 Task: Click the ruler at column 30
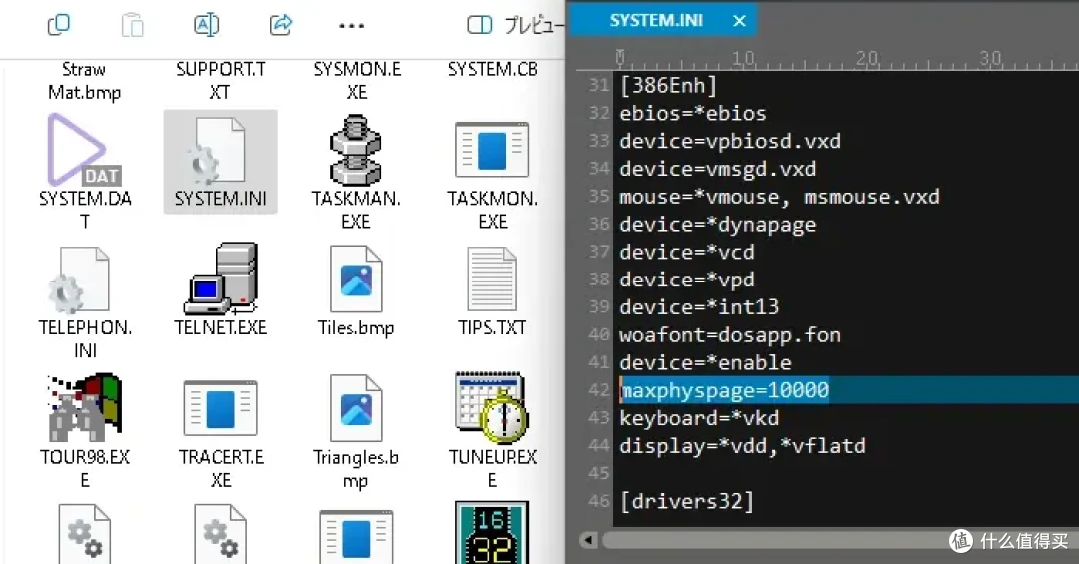[x=990, y=59]
